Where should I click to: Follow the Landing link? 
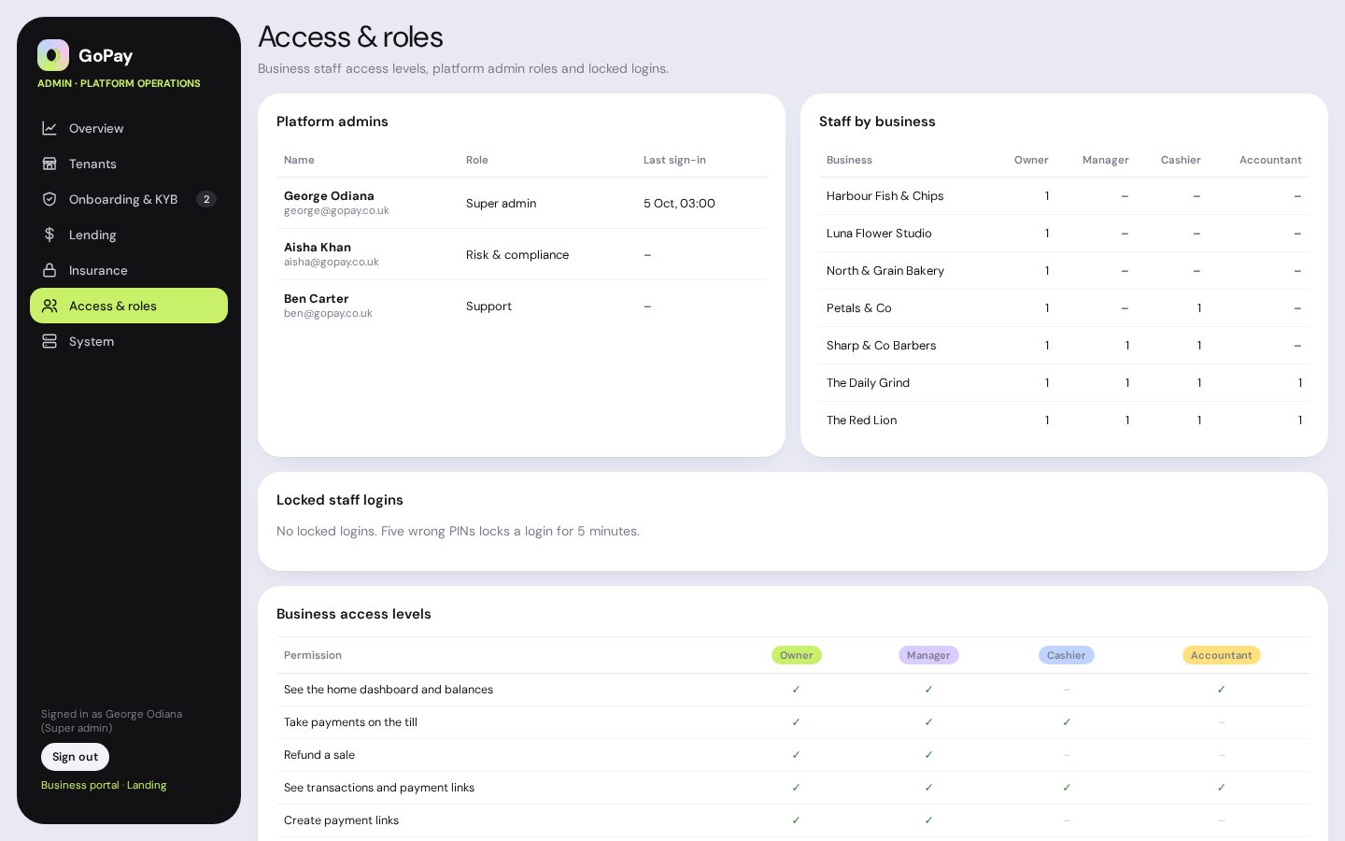(147, 785)
